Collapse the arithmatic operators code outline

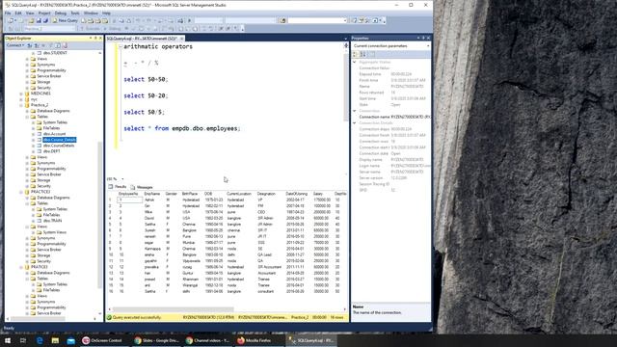coord(121,46)
